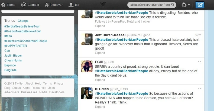This screenshot has height=111, width=214.
Task: Expand Jeff Duran-Kessel's 57m tweet
Action: (100, 53)
